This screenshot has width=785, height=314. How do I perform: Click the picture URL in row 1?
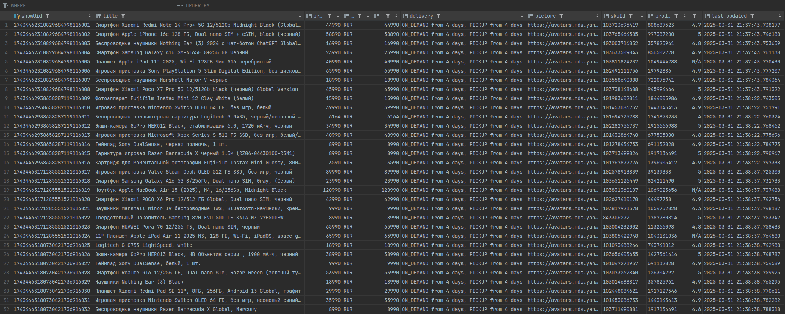coord(563,25)
